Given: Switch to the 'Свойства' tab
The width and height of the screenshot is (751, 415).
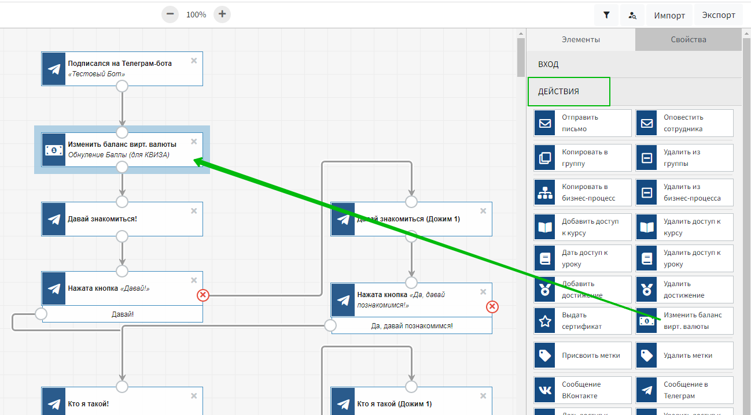Looking at the screenshot, I should click(x=688, y=40).
